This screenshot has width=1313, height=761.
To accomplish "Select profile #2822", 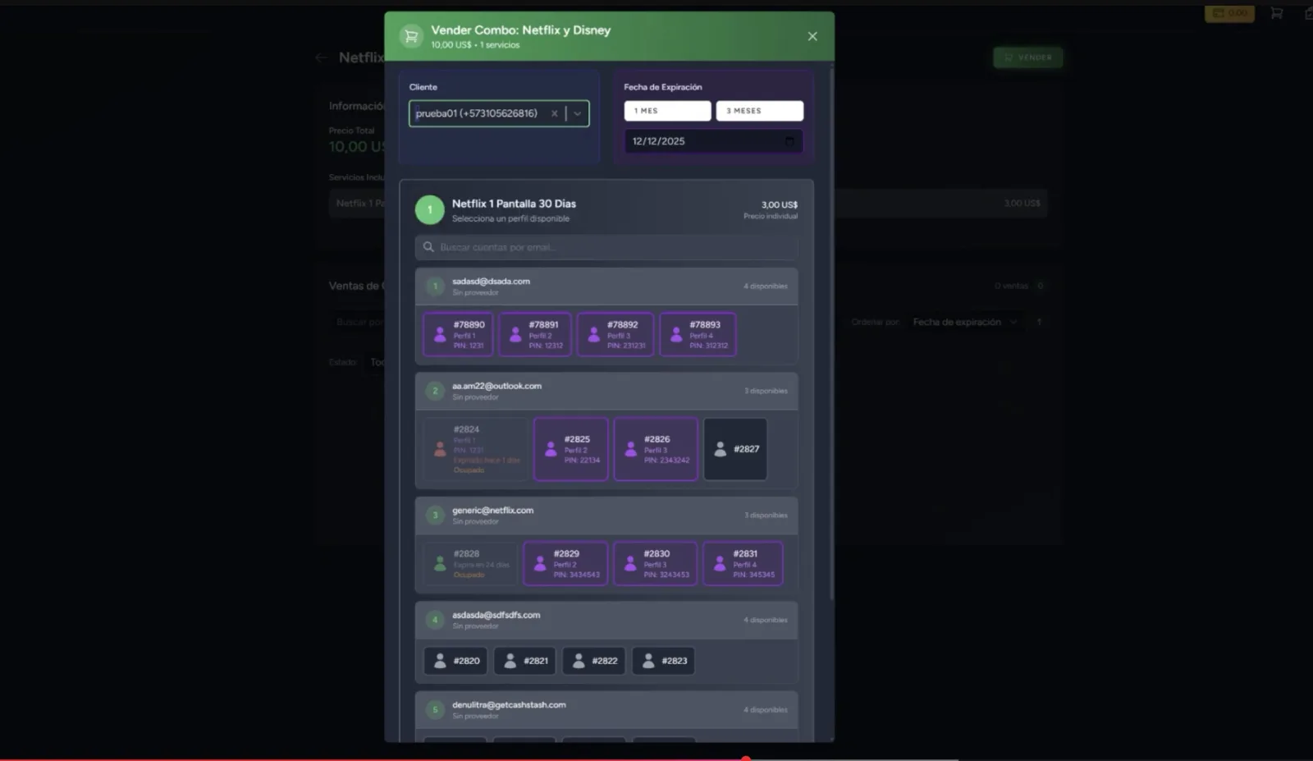I will [593, 661].
